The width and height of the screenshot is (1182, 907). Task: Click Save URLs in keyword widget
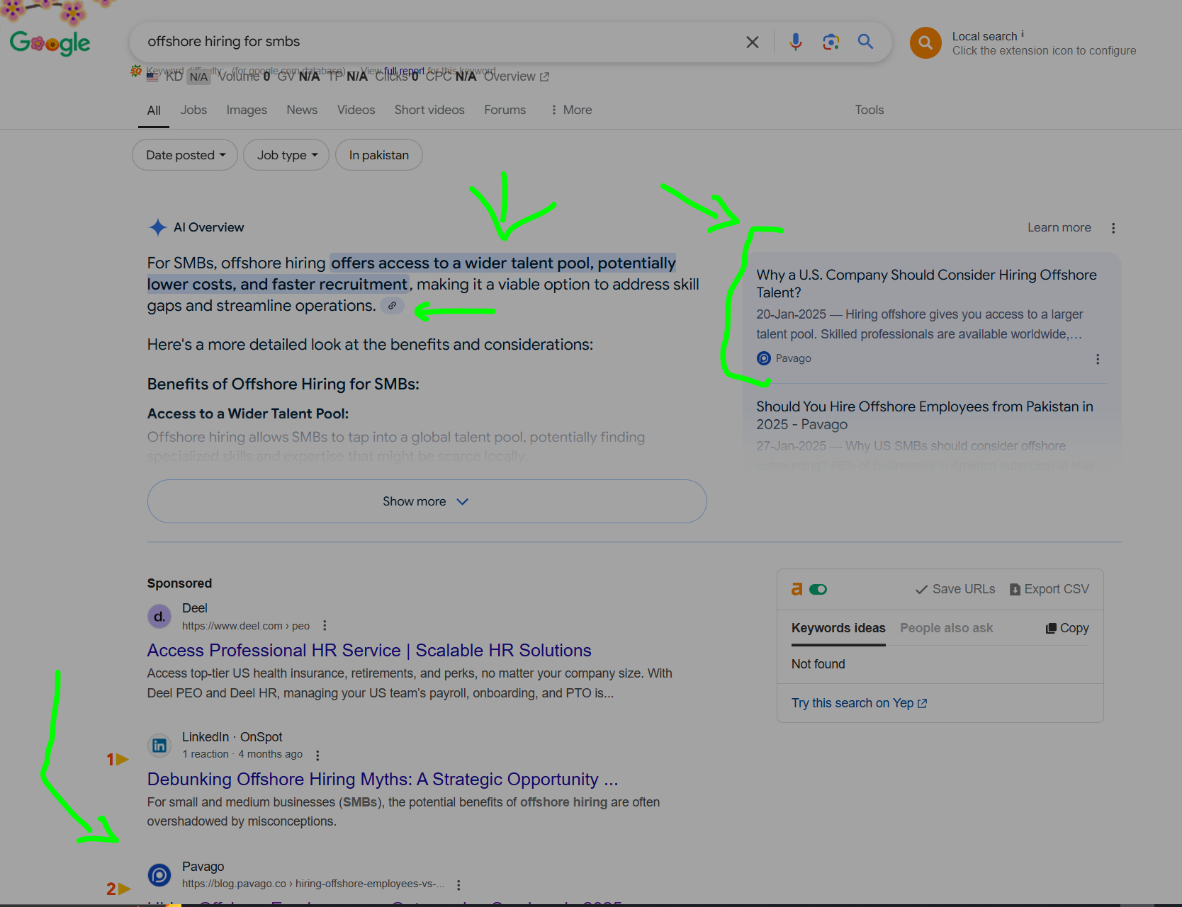point(955,589)
